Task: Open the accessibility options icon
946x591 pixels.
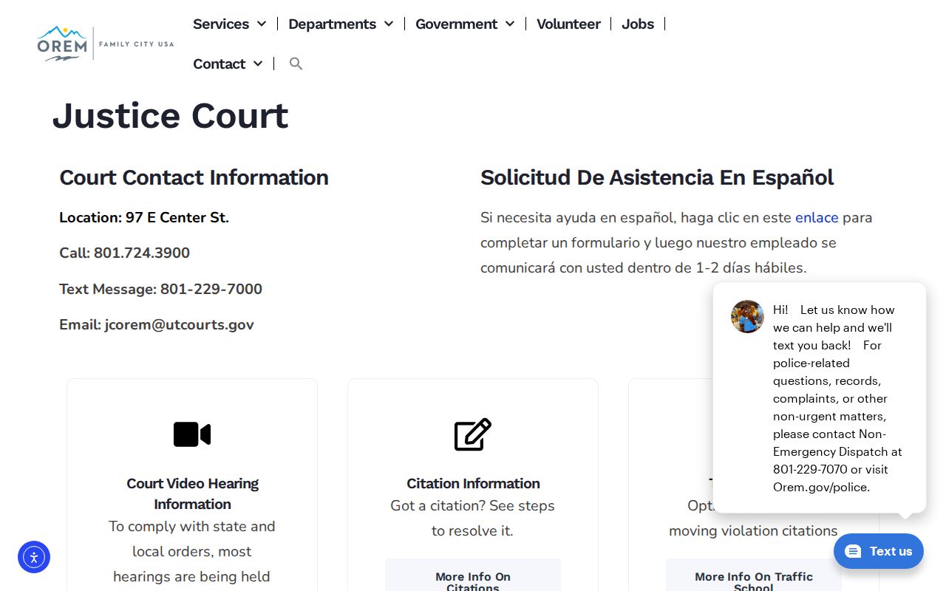Action: (x=34, y=557)
